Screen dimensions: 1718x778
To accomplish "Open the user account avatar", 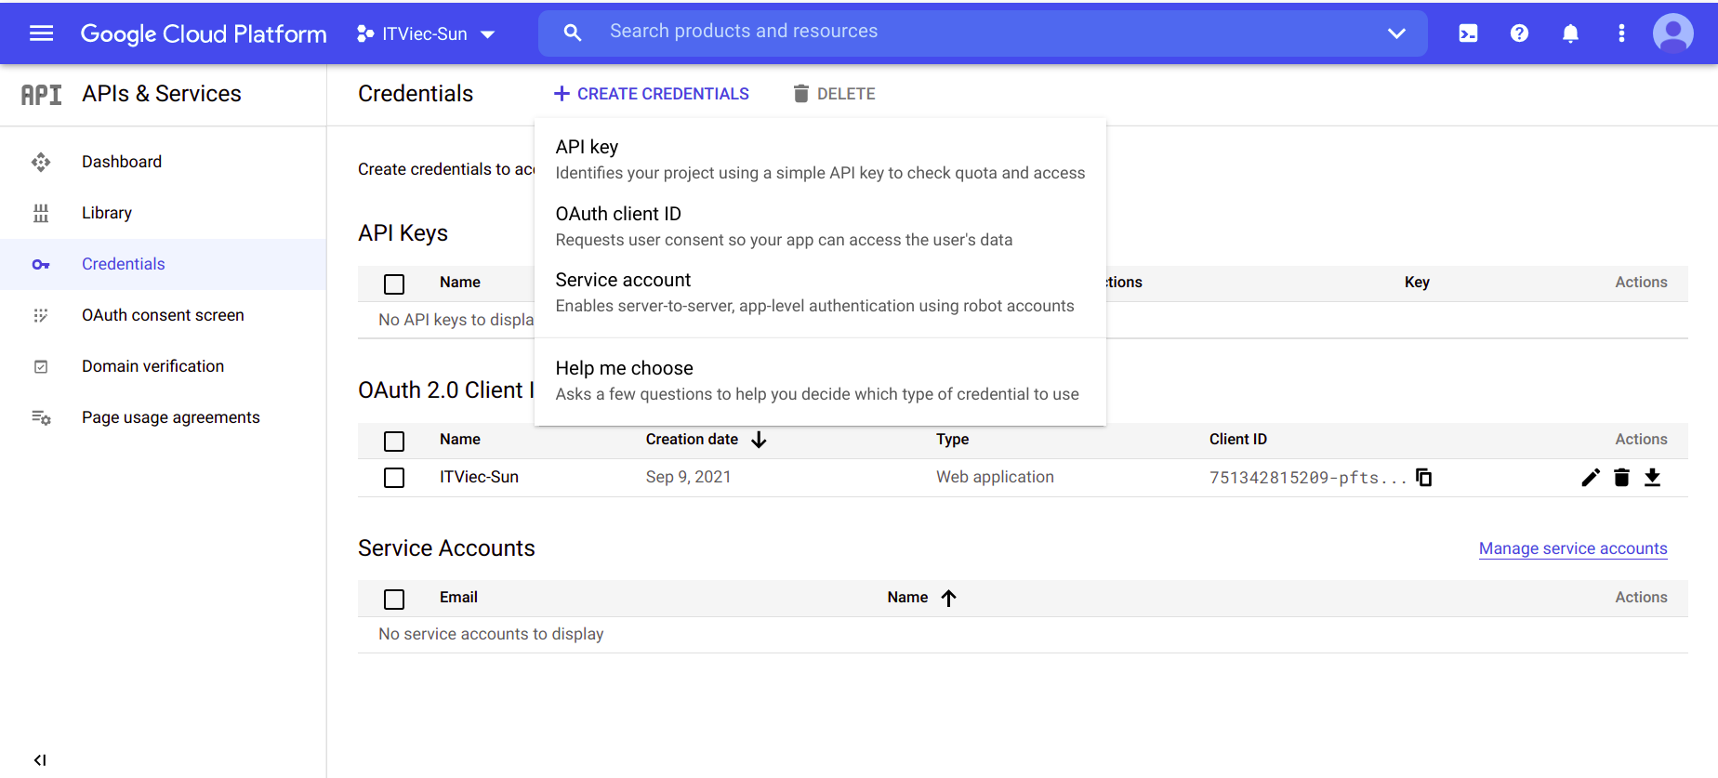I will (x=1672, y=33).
